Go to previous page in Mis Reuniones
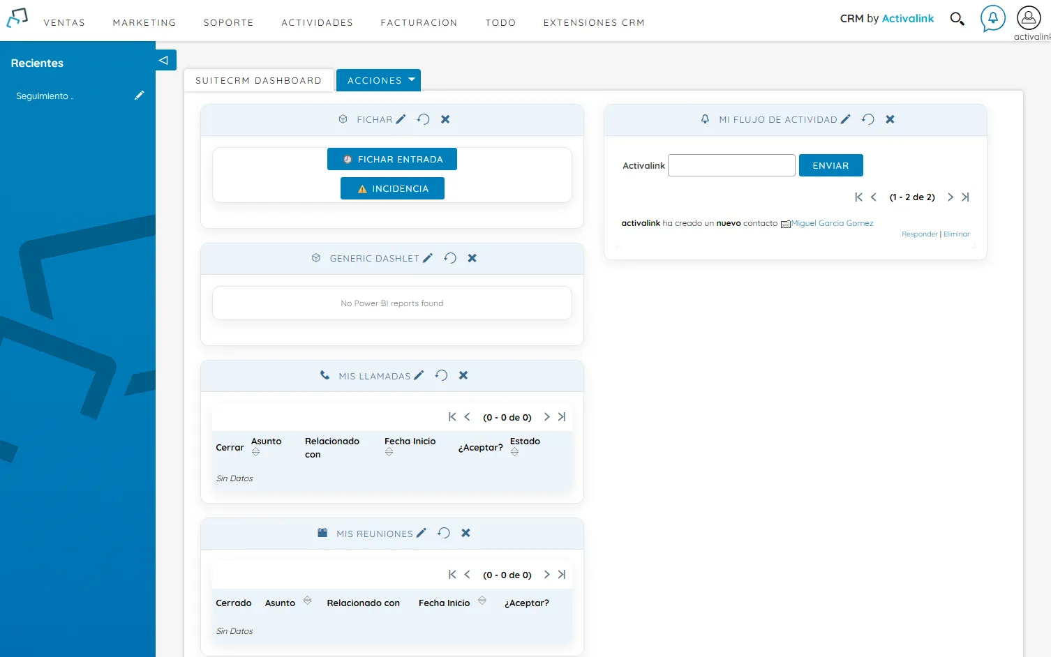Viewport: 1051px width, 657px height. coord(468,575)
